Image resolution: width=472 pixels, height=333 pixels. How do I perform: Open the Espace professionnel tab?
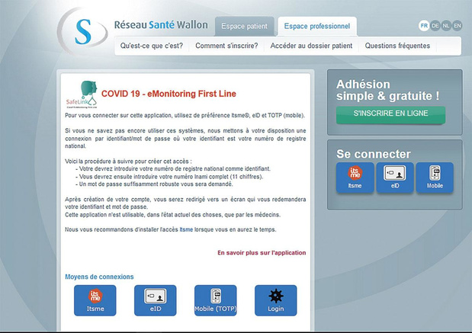pos(317,27)
